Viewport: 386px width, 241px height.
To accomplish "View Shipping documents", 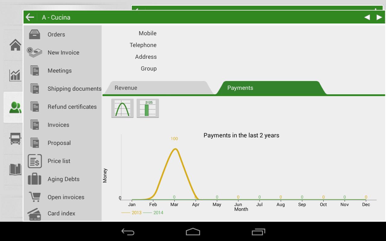I will (74, 89).
